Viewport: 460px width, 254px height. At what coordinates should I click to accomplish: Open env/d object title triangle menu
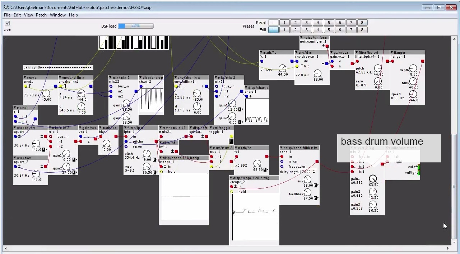coord(25,77)
